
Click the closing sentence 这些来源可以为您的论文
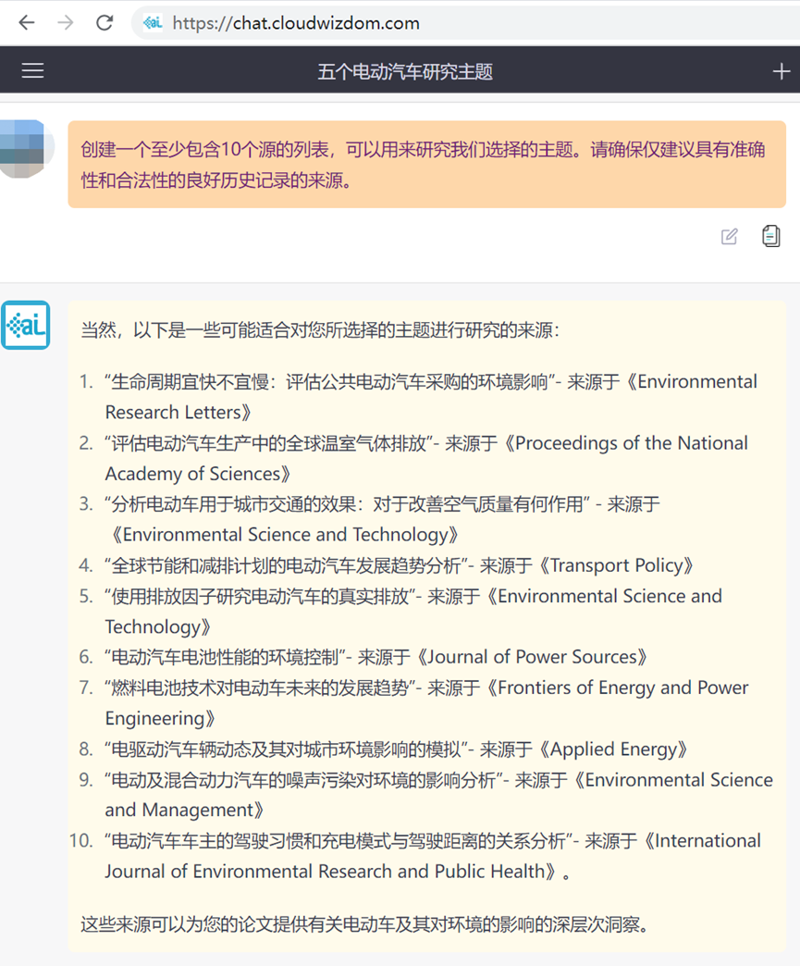[364, 924]
